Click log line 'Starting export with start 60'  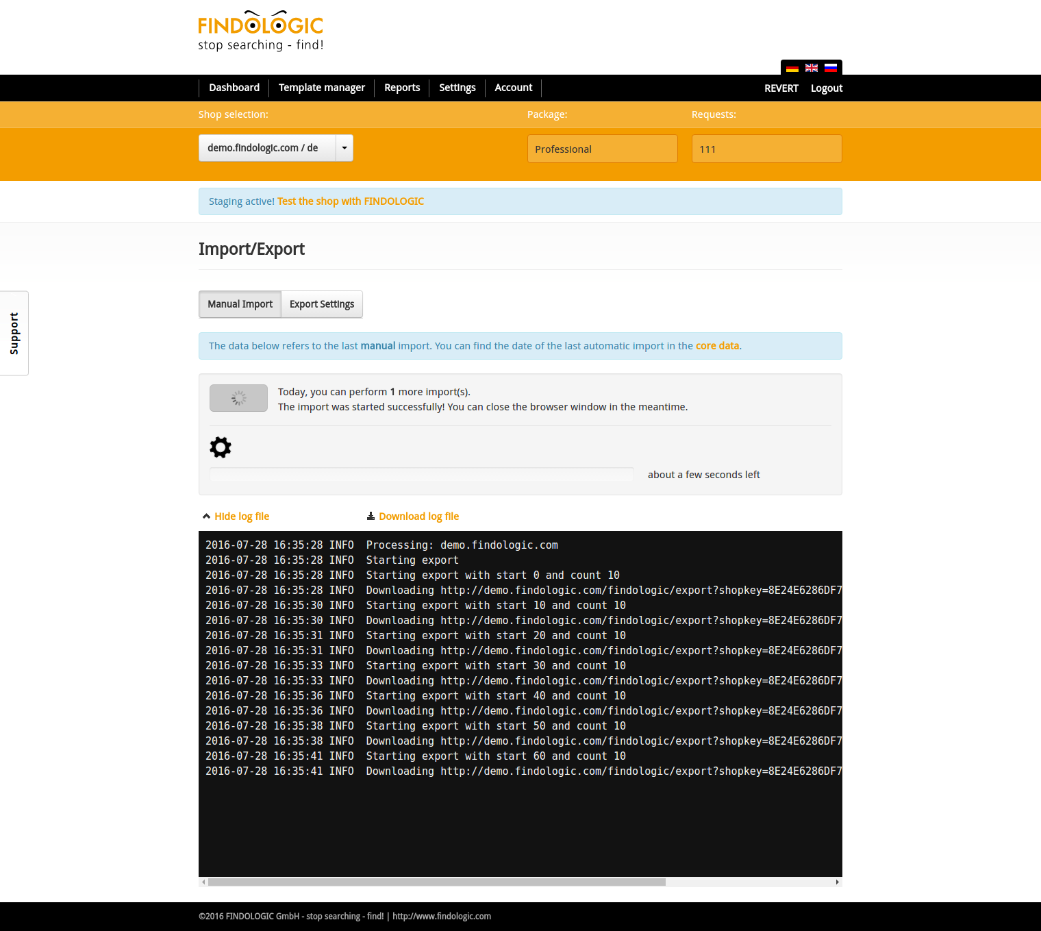[x=416, y=756]
